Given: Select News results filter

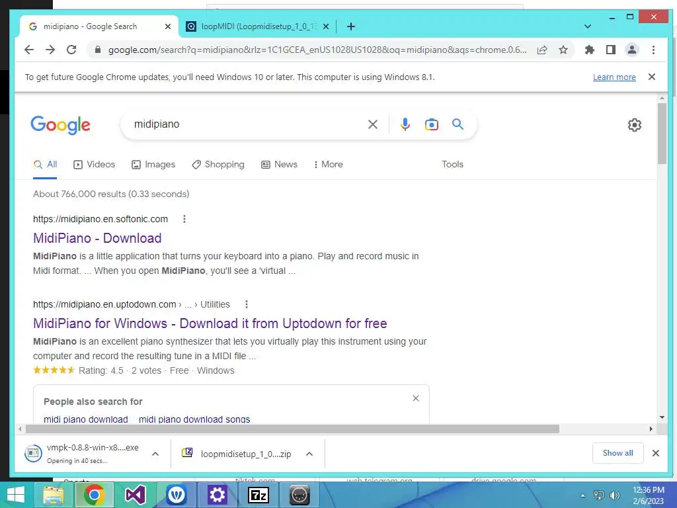Looking at the screenshot, I should [279, 164].
